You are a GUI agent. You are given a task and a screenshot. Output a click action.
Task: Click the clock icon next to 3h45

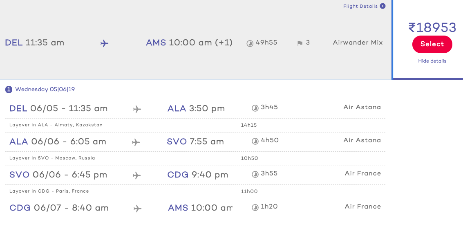pos(255,108)
